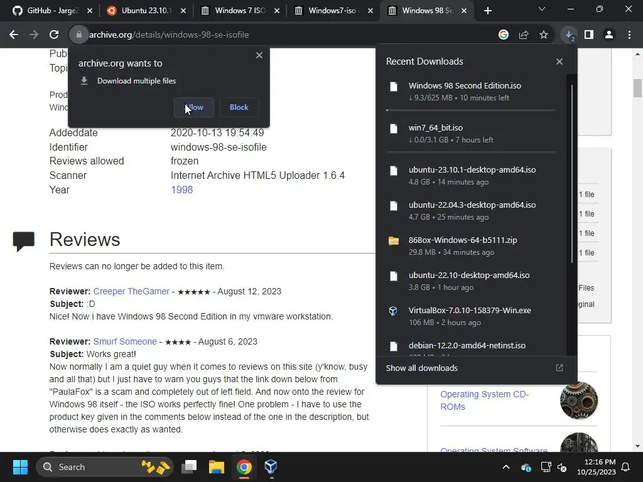The height and width of the screenshot is (482, 643).
Task: Open VirtualBox from the taskbar
Action: (271, 467)
